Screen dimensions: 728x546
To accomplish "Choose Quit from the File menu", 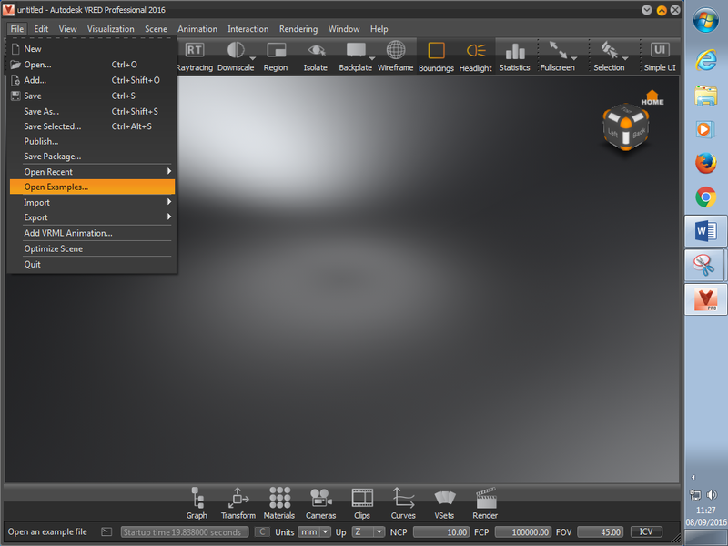I will coord(92,264).
